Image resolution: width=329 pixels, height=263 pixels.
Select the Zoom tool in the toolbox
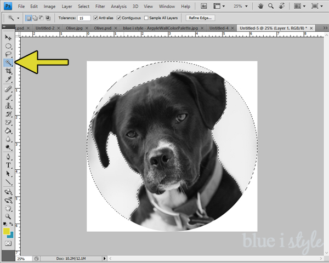(8, 216)
